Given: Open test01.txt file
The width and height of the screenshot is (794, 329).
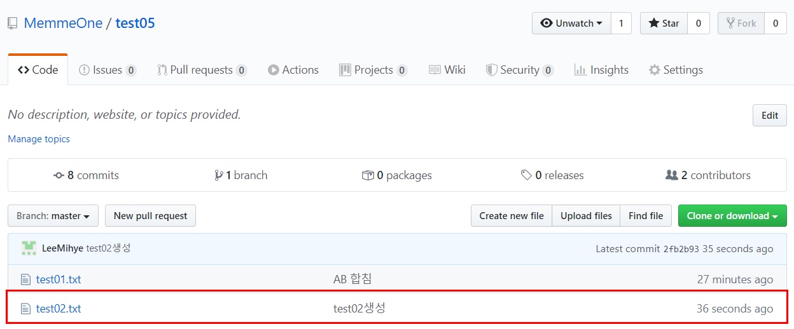Looking at the screenshot, I should pyautogui.click(x=59, y=279).
